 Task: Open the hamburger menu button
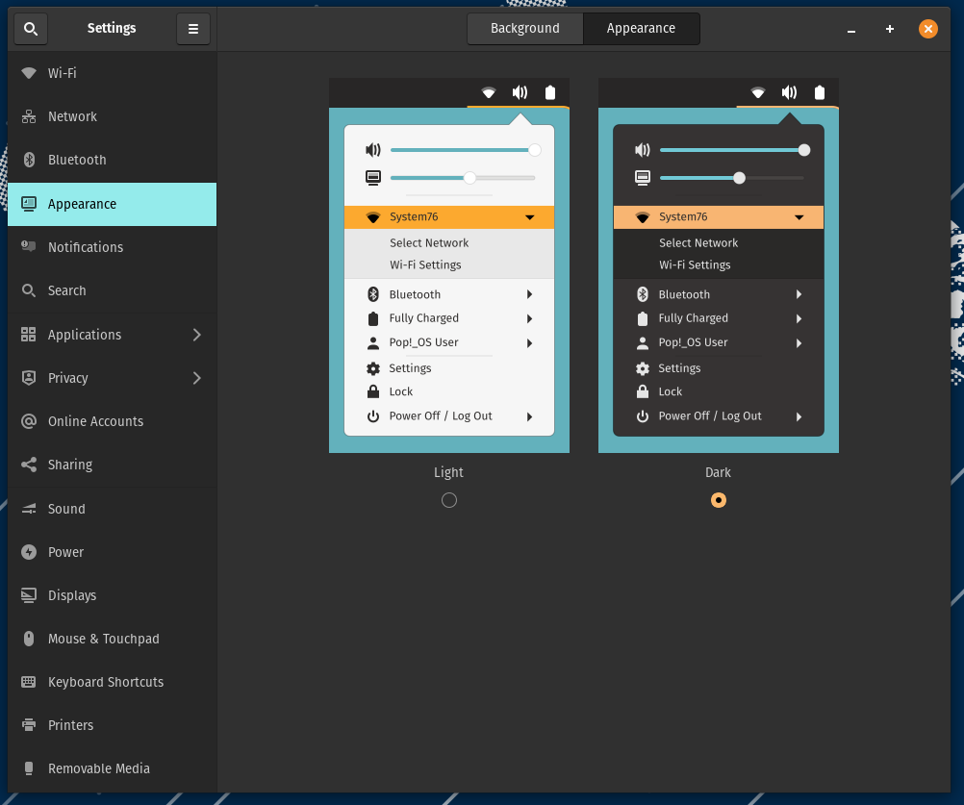click(192, 28)
